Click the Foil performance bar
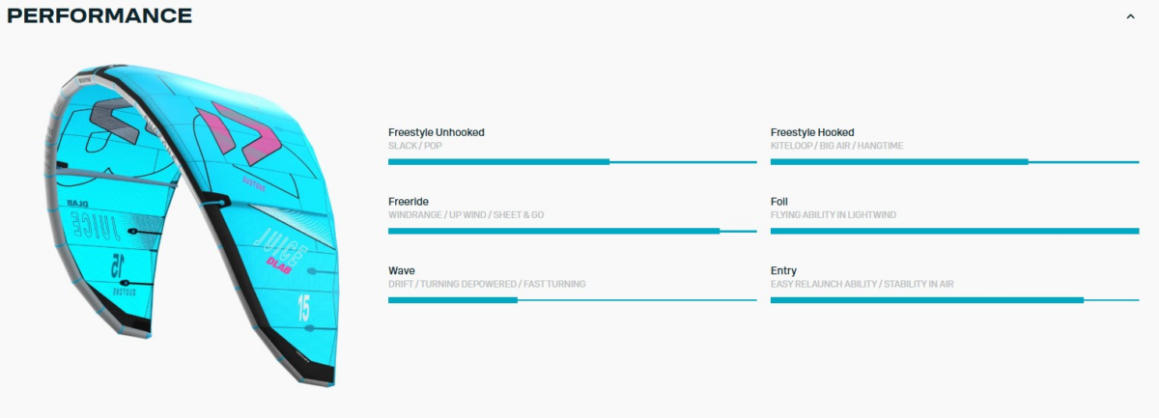The width and height of the screenshot is (1159, 418). 954,231
